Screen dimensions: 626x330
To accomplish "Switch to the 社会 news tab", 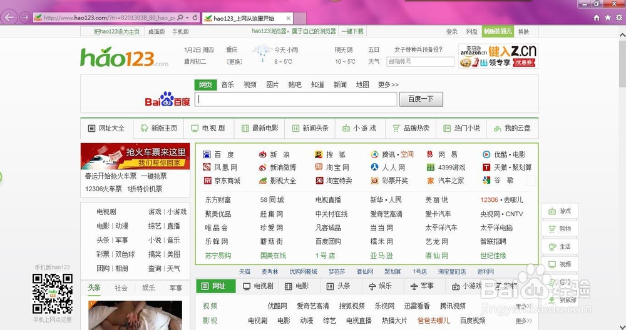I will (x=121, y=287).
